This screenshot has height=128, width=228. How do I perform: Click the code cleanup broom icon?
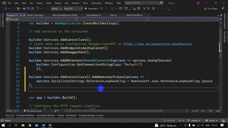click(56, 111)
